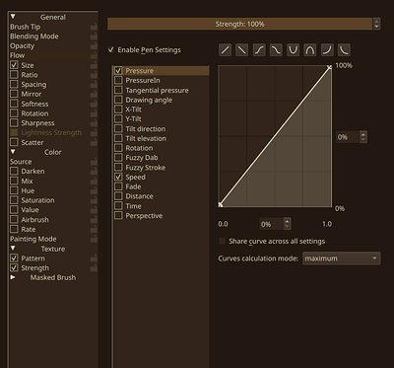This screenshot has width=394, height=368.
Task: Click the lock icon beside Softness
Action: (94, 104)
